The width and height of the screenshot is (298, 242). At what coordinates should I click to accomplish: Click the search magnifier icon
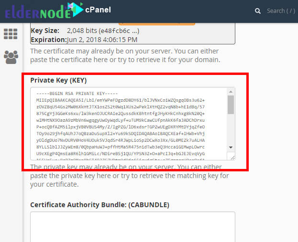(x=258, y=11)
